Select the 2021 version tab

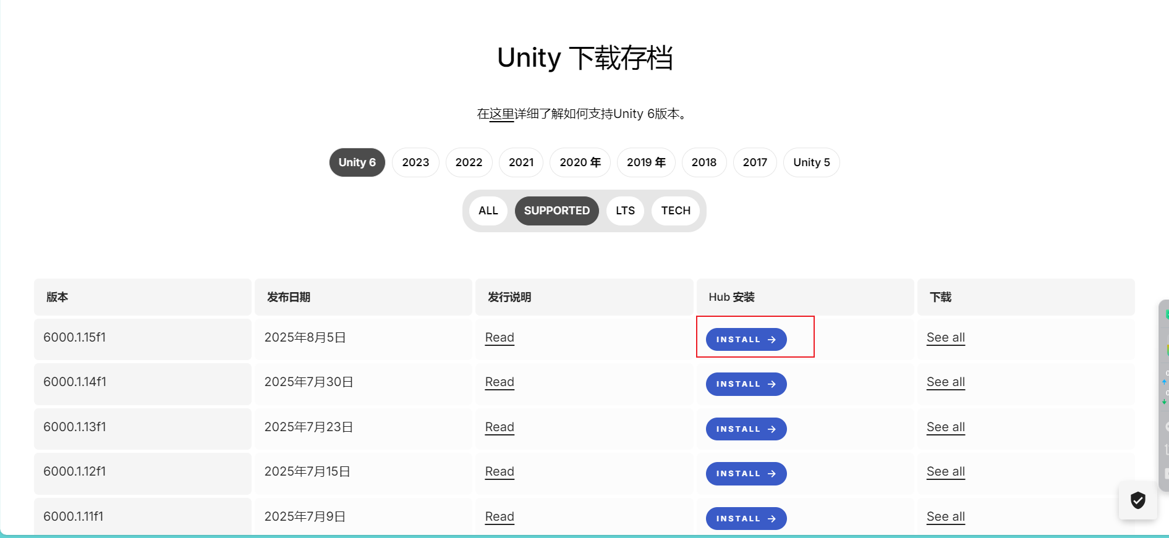pos(521,162)
